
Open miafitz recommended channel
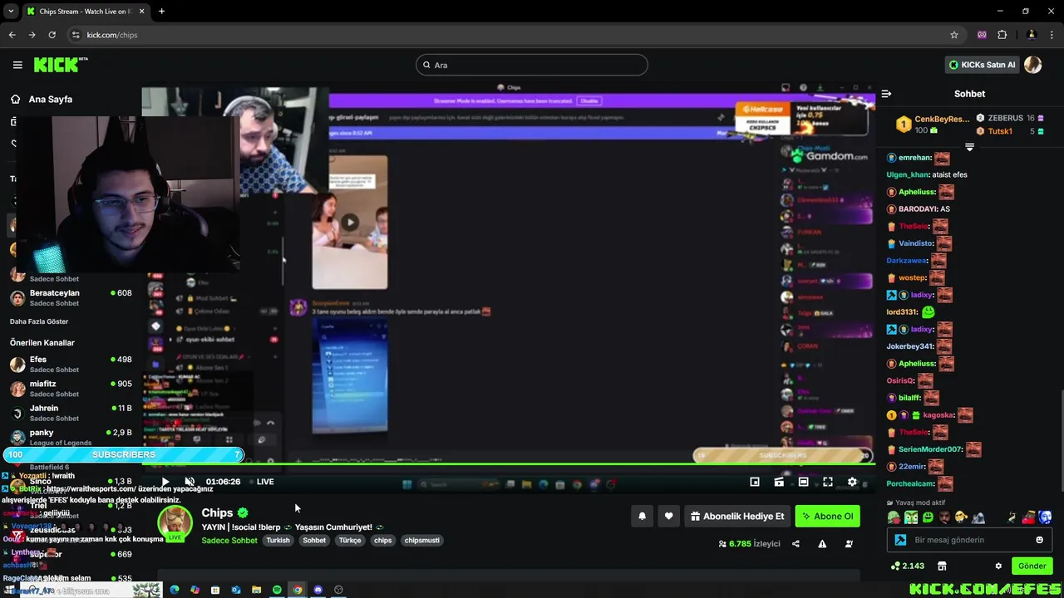pos(71,388)
